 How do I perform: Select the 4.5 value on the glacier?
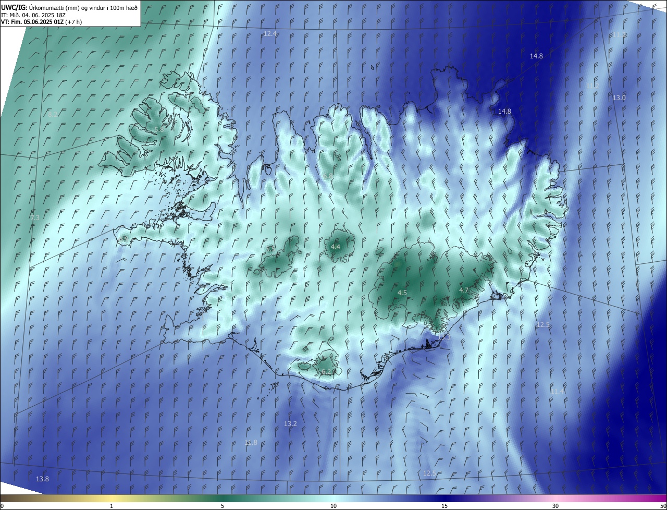pyautogui.click(x=402, y=293)
